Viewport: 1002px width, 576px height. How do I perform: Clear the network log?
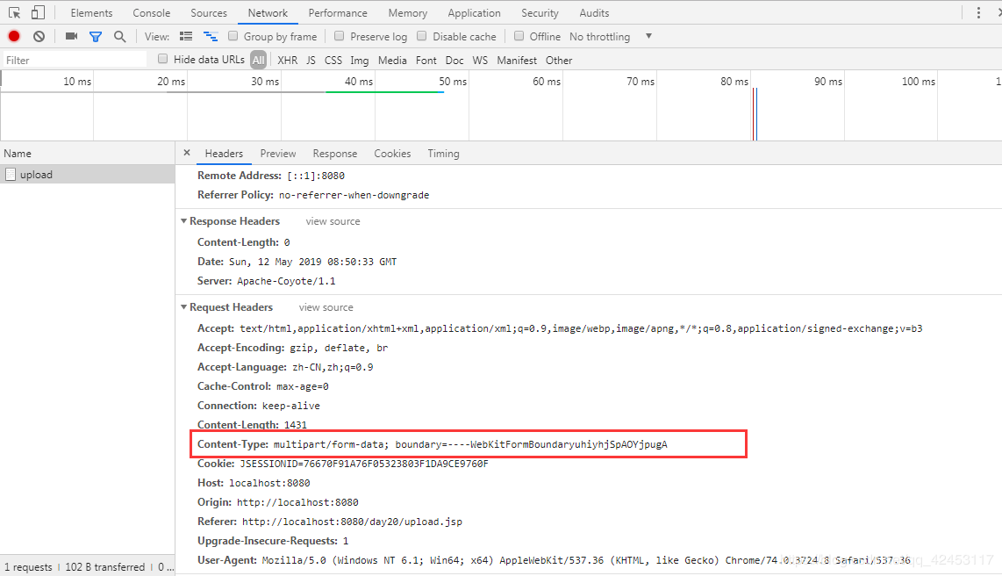(x=39, y=37)
